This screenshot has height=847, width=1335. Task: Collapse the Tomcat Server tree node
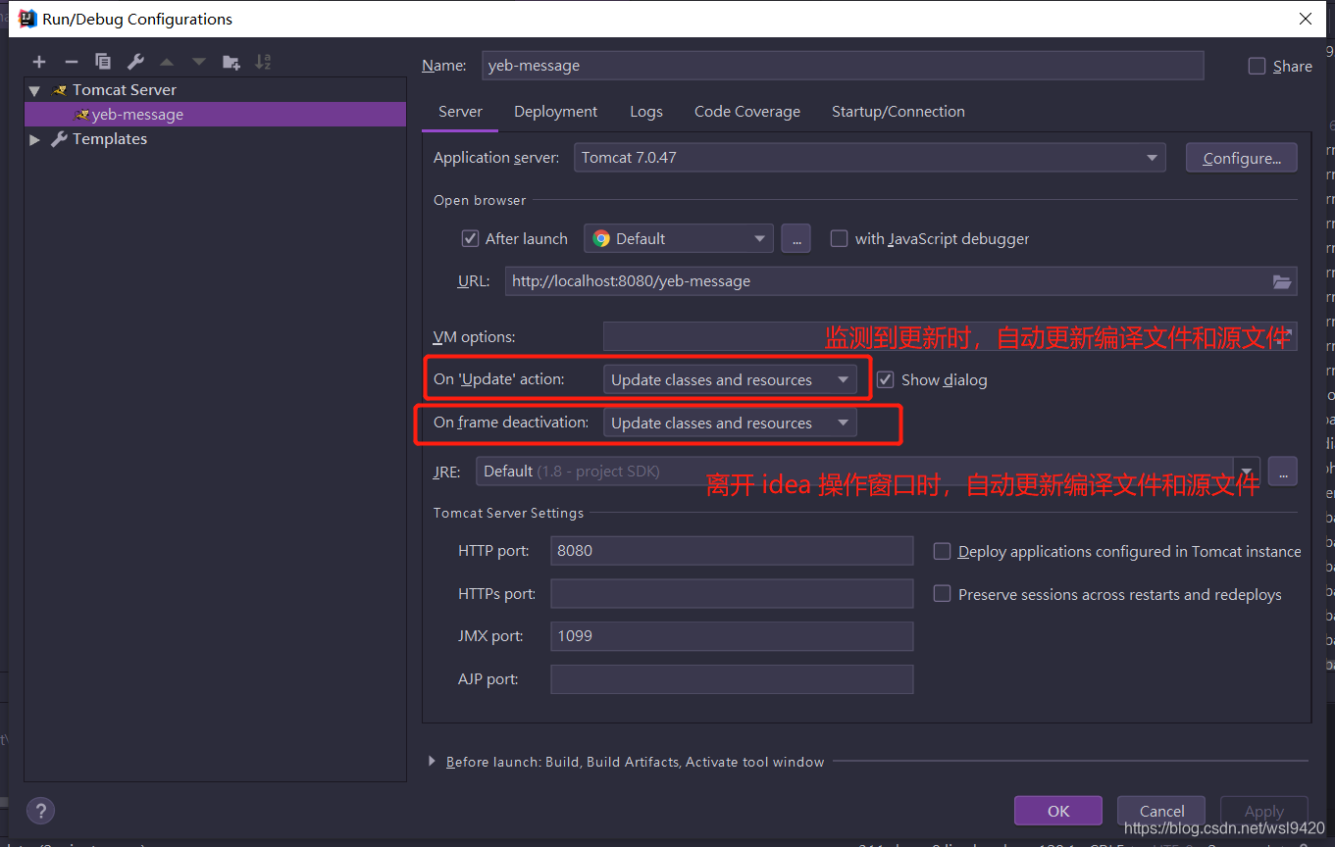click(x=35, y=90)
